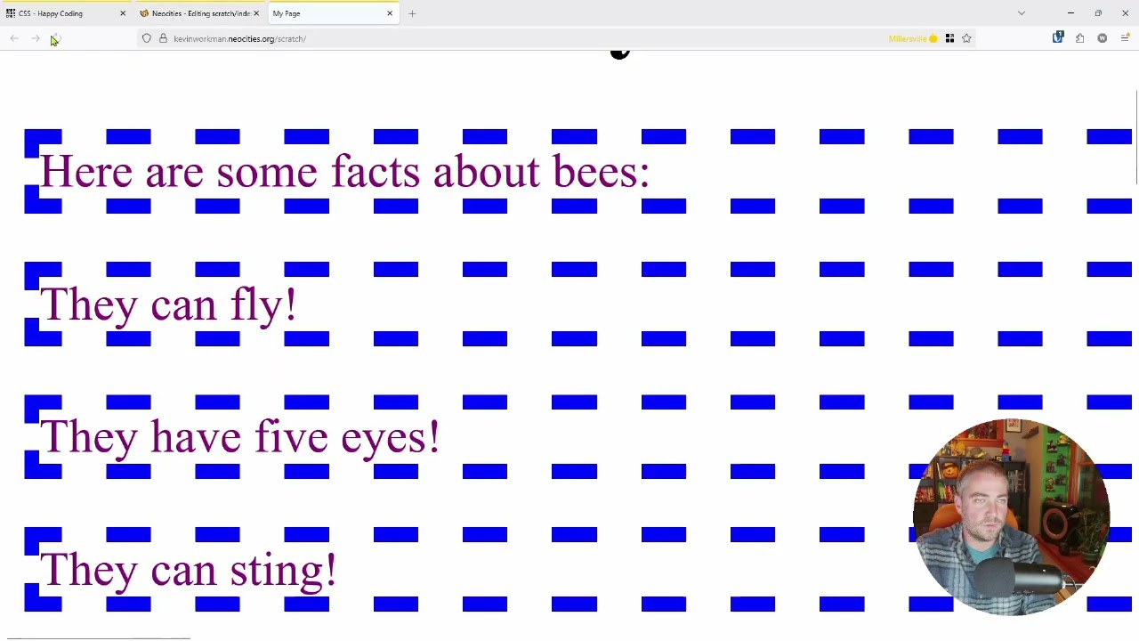The width and height of the screenshot is (1139, 641).
Task: Open the Extensions puzzle icon
Action: (x=1080, y=38)
